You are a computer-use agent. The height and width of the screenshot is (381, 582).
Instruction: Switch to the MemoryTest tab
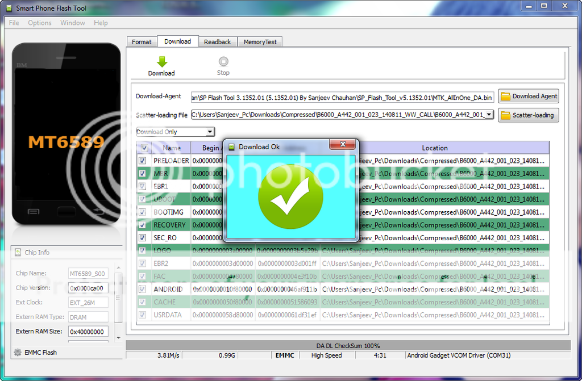259,42
